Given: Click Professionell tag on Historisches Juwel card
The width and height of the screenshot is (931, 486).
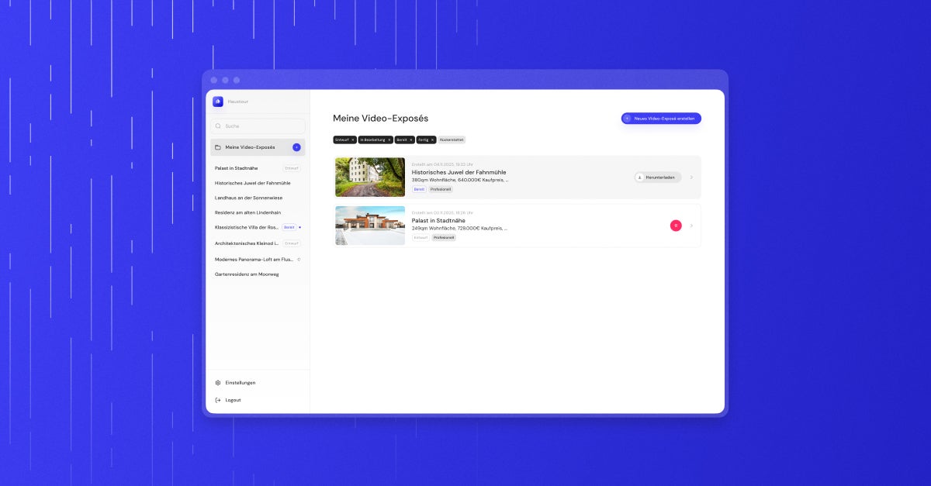Looking at the screenshot, I should click(441, 189).
